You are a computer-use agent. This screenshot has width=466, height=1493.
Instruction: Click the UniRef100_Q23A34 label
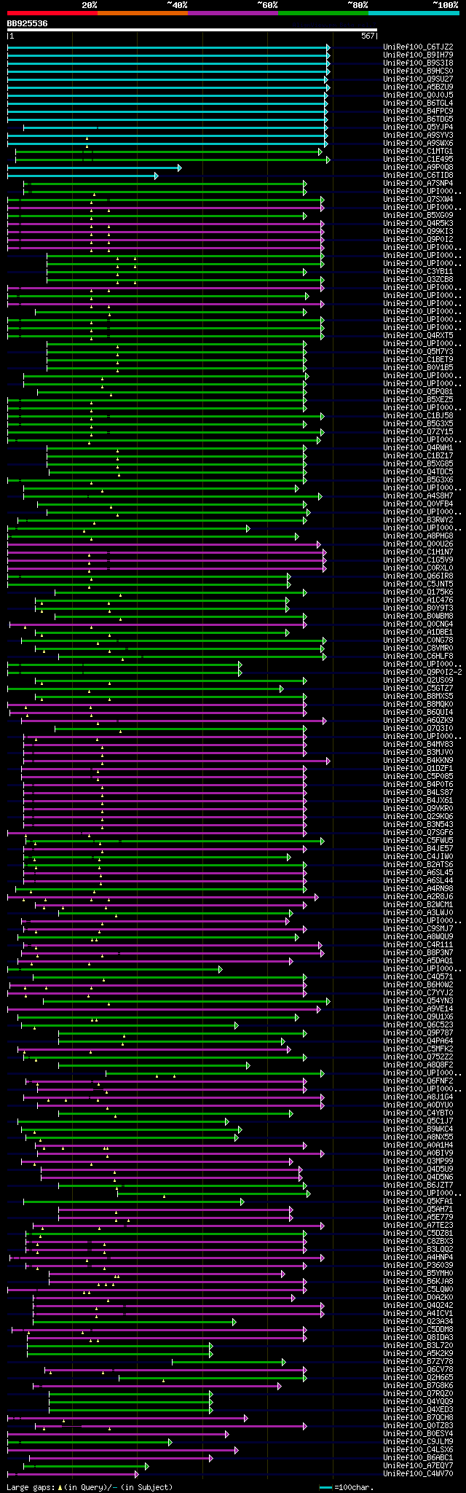(x=418, y=1322)
